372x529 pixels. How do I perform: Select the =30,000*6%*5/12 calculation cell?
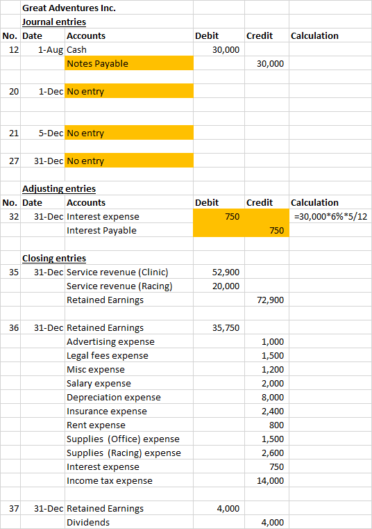tap(330, 216)
